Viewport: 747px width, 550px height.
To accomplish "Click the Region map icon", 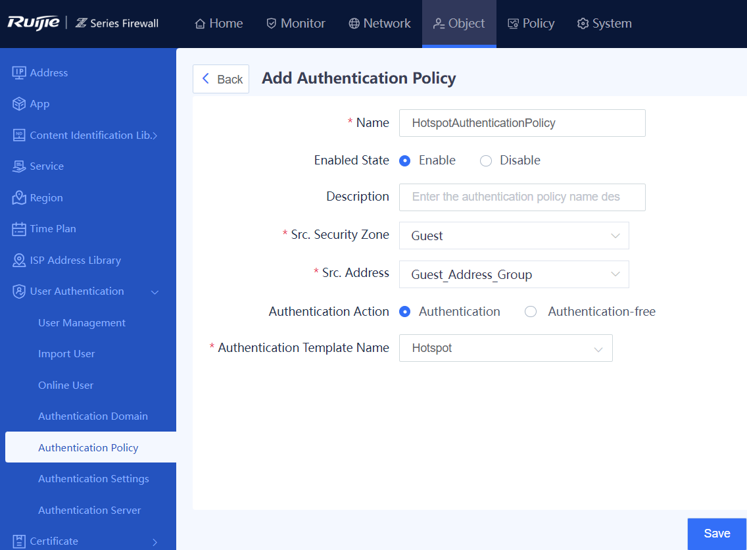I will [19, 197].
